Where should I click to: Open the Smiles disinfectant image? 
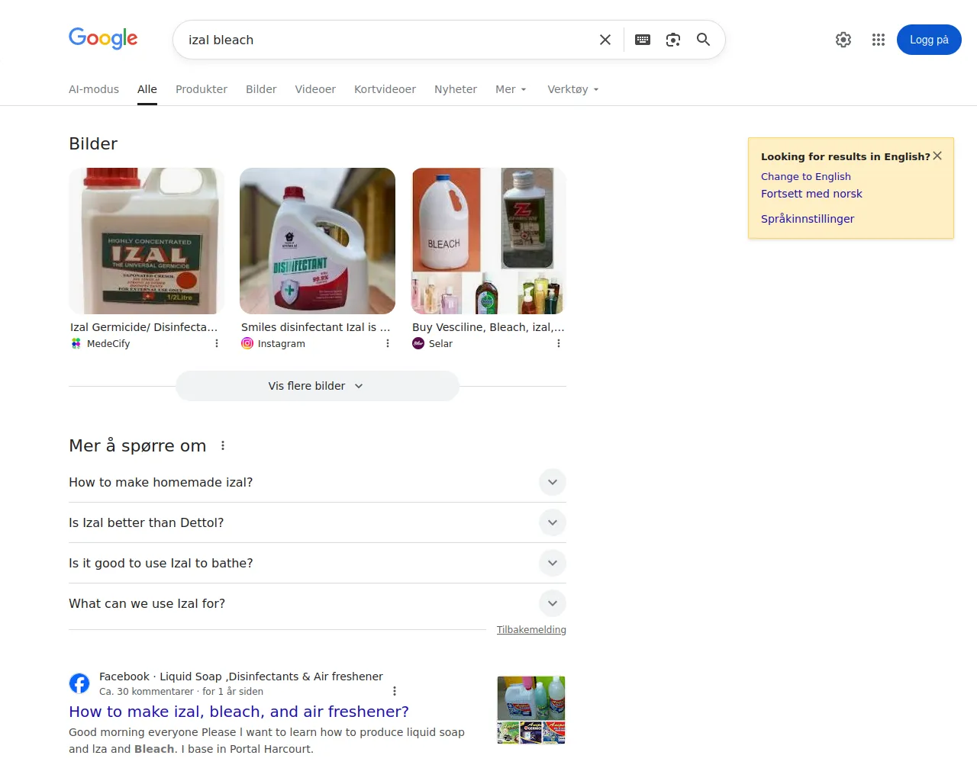click(x=318, y=241)
